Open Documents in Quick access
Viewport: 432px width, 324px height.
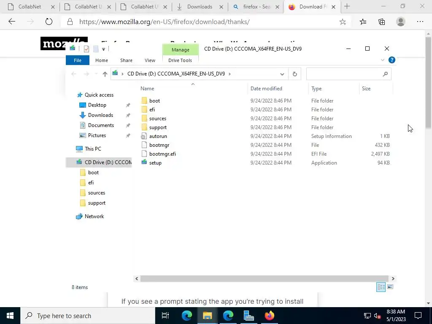point(101,125)
